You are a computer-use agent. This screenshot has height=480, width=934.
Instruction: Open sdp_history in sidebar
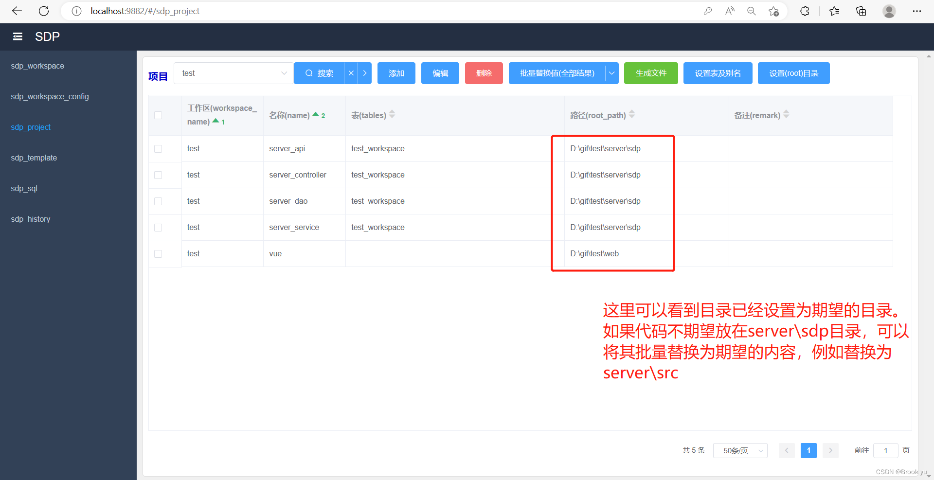coord(31,219)
